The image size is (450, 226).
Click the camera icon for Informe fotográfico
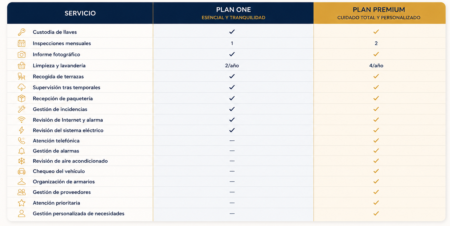[x=22, y=54]
